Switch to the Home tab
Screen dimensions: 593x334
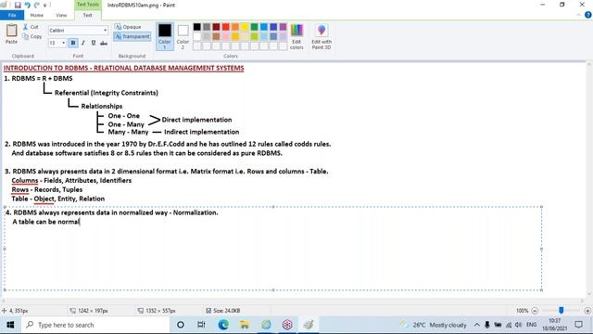tap(37, 15)
